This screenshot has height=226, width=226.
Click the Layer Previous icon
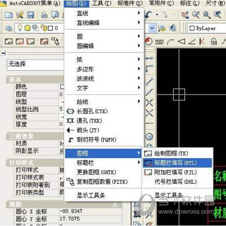pyautogui.click(x=173, y=28)
